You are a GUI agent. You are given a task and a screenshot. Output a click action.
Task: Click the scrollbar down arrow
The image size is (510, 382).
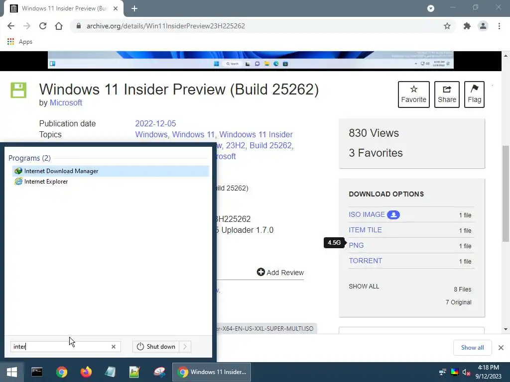click(x=506, y=329)
